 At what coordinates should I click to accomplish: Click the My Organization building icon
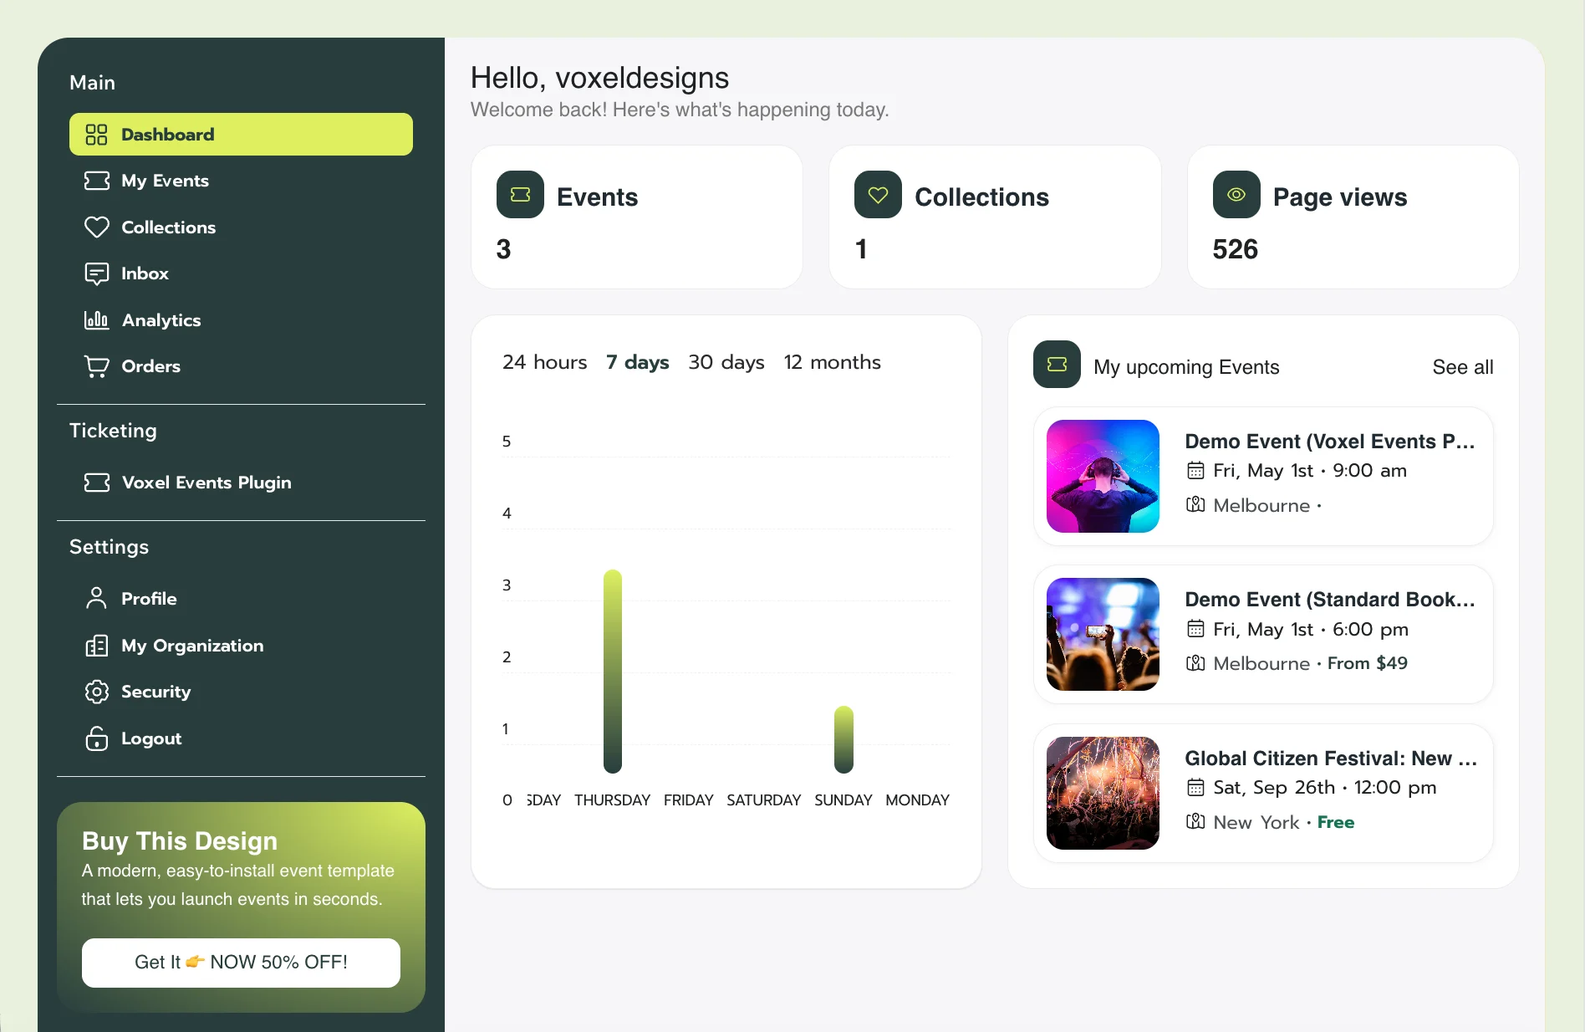click(96, 646)
